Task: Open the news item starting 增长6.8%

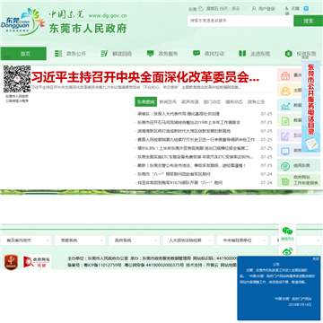Action: coord(193,148)
